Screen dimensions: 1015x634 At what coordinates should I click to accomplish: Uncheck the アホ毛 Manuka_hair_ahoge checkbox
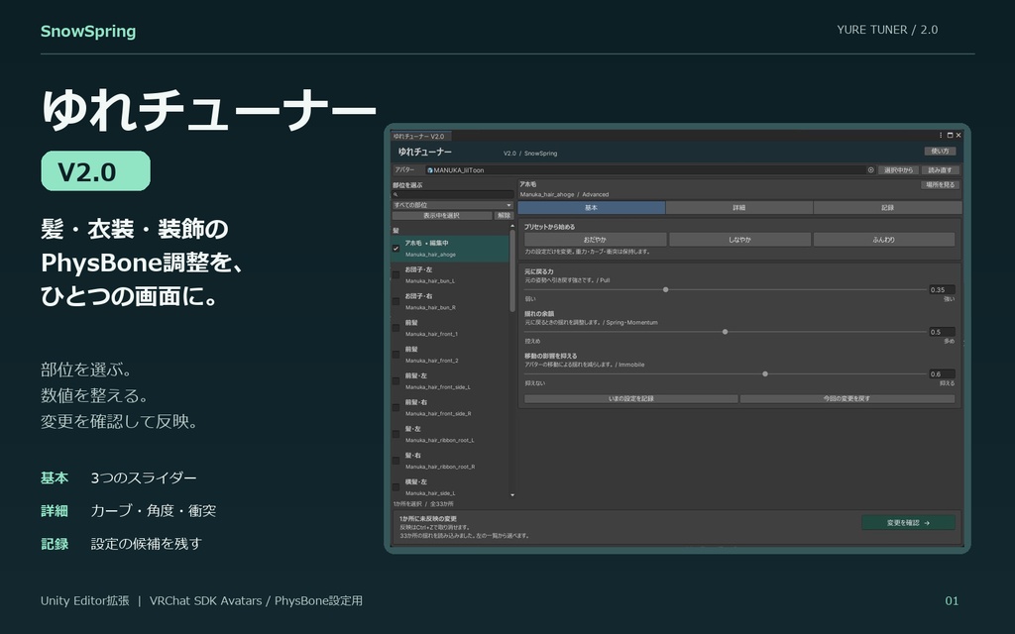coord(396,249)
